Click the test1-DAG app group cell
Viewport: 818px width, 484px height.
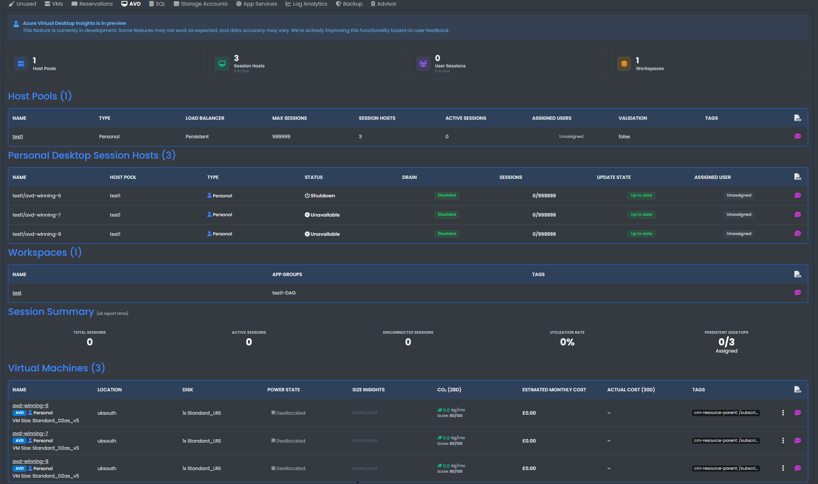284,293
